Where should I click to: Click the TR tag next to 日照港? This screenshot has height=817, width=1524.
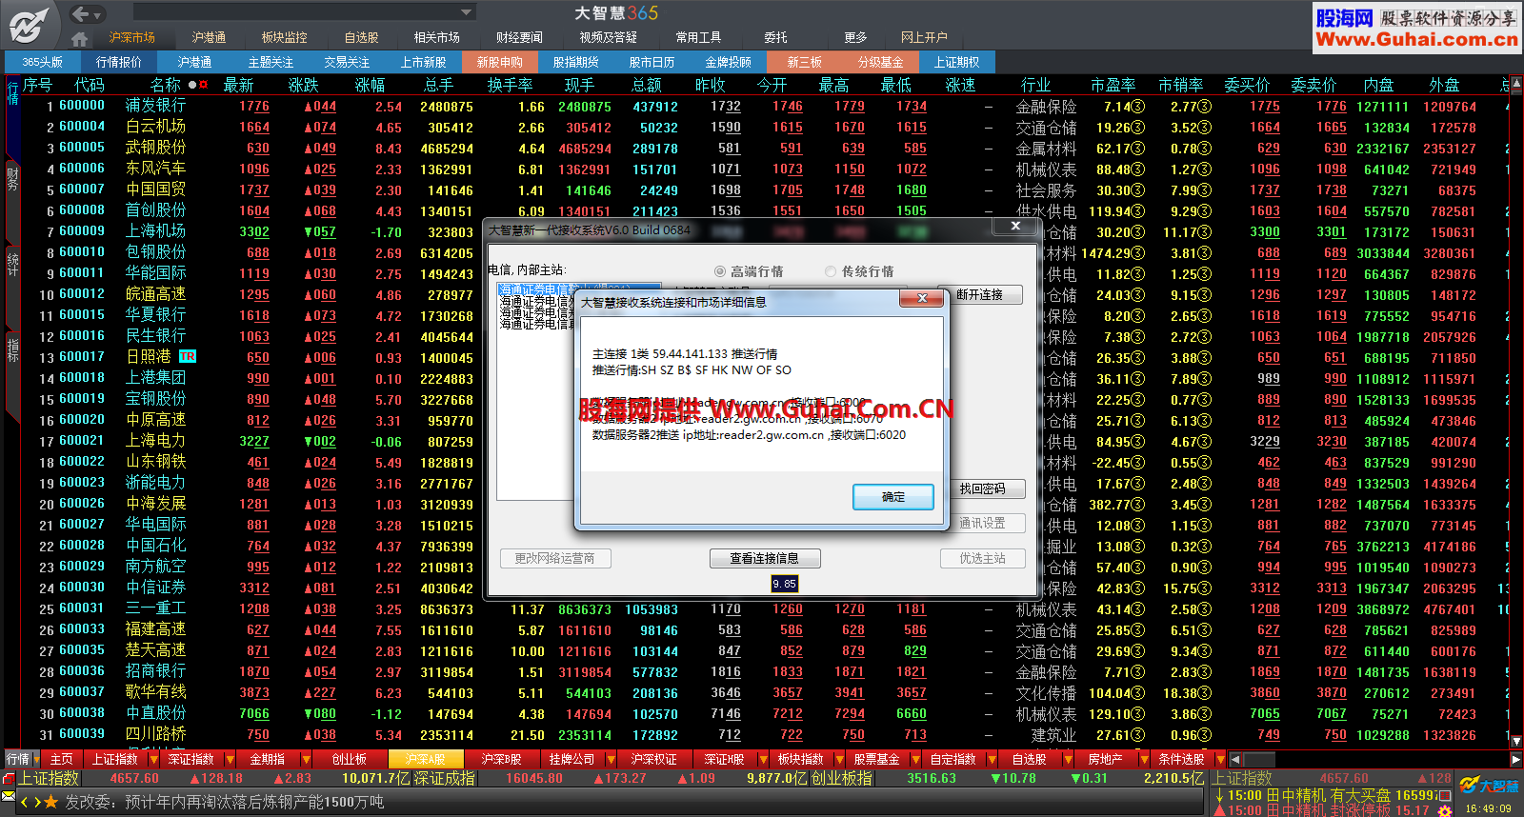click(187, 357)
